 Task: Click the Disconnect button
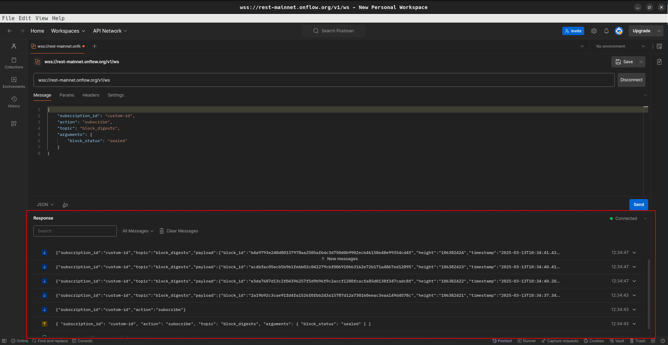pyautogui.click(x=631, y=80)
